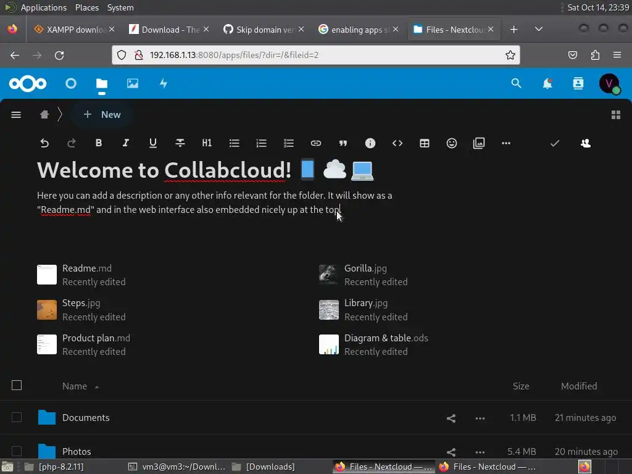Share the Documents folder
Screen dimensions: 632x474
tap(451, 418)
